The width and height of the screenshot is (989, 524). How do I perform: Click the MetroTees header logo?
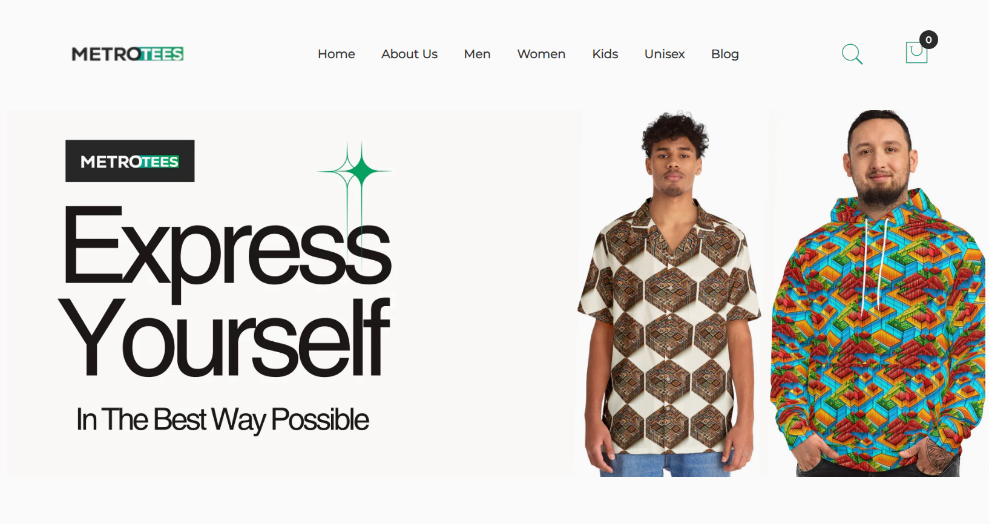(x=128, y=54)
